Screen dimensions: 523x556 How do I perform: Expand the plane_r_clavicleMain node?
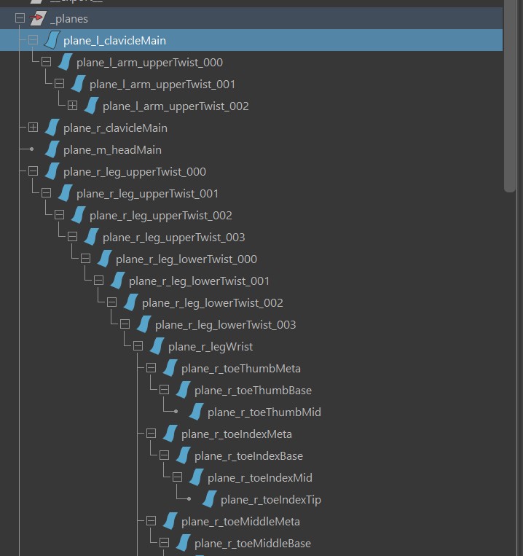(x=33, y=128)
